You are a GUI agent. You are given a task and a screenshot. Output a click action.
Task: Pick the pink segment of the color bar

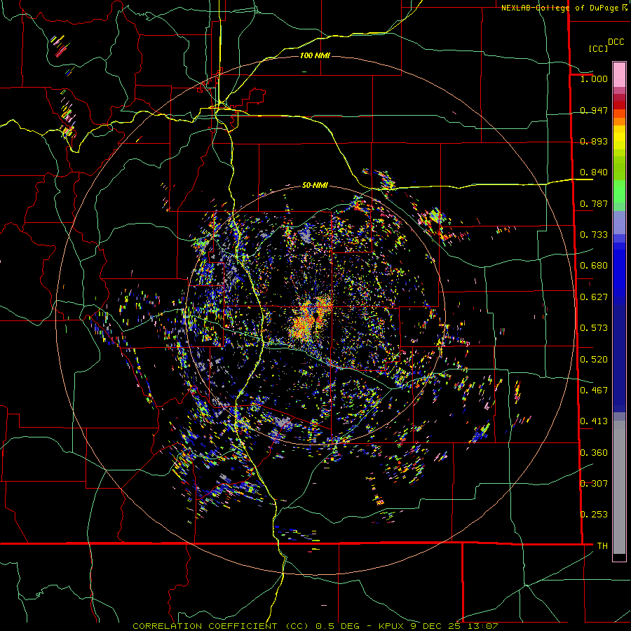point(619,74)
